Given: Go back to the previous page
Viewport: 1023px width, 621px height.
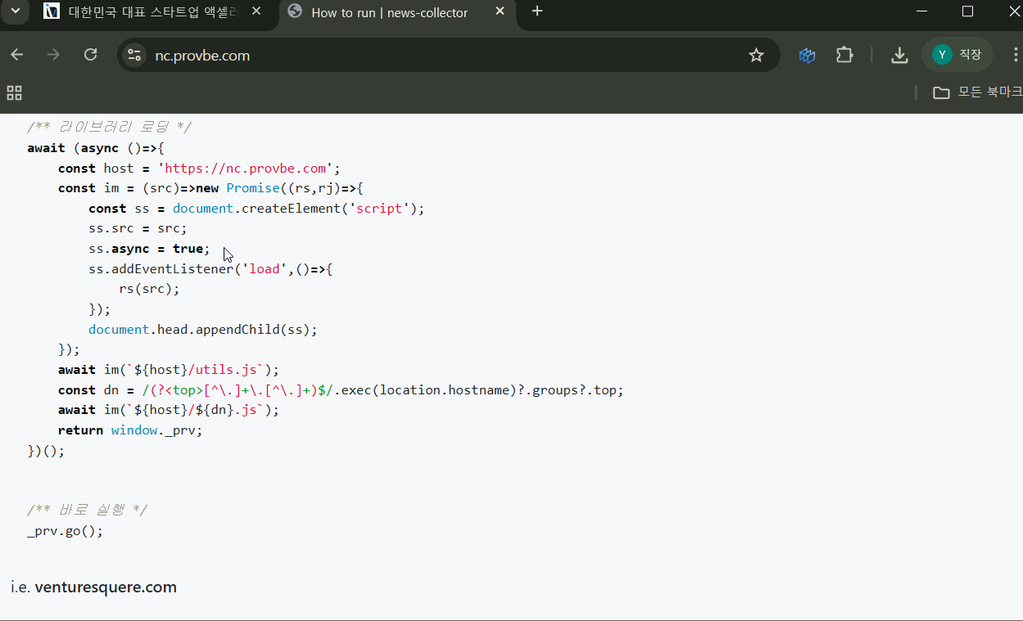Looking at the screenshot, I should click(x=17, y=55).
